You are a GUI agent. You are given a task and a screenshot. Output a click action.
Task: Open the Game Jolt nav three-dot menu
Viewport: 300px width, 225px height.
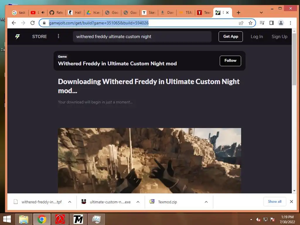click(58, 36)
